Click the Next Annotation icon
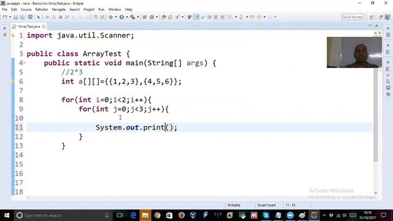Screen dimensions: 393x221 [x=230, y=17]
